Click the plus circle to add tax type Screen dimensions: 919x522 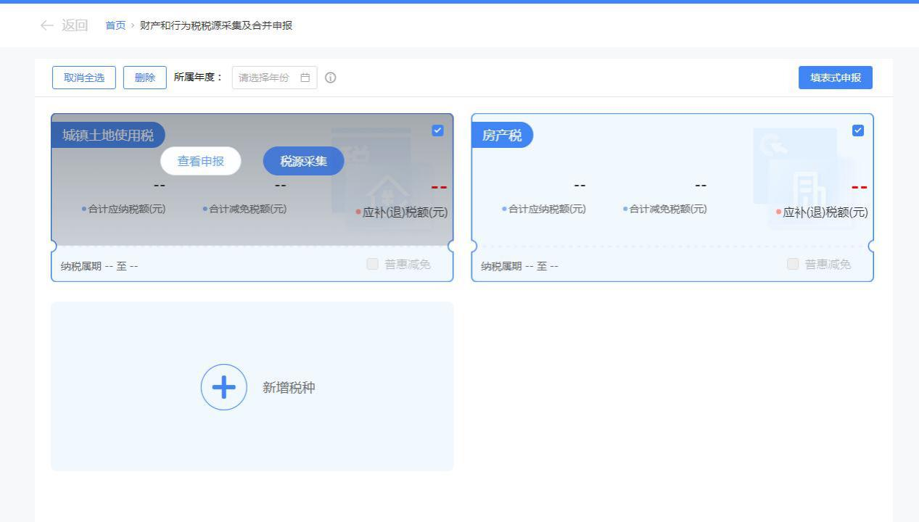click(x=223, y=387)
